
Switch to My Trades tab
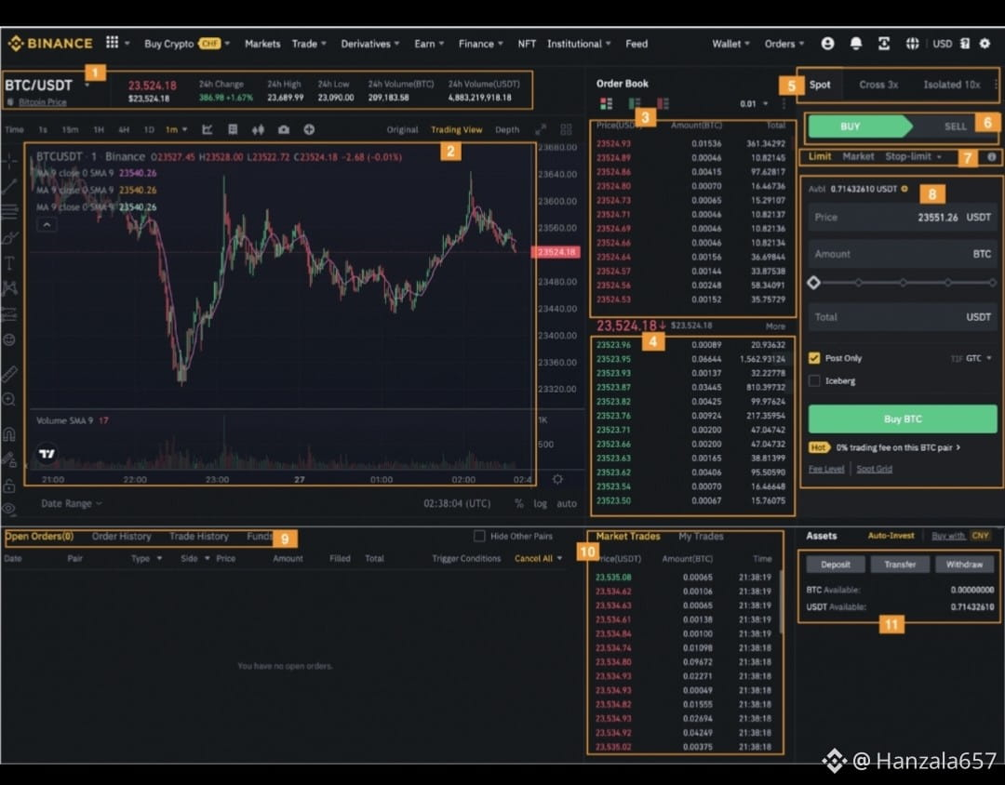701,537
